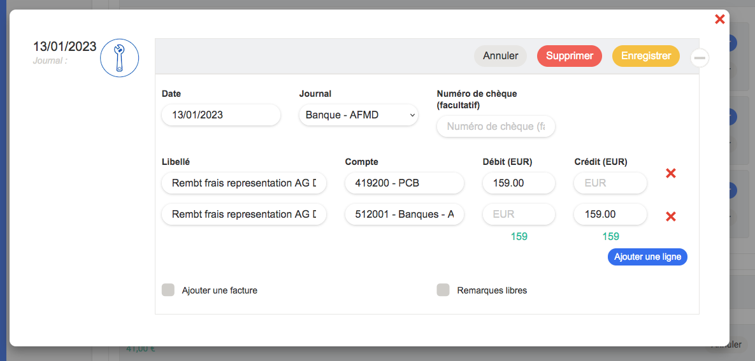Enable the Remarques libres checkbox
This screenshot has width=755, height=361.
point(443,290)
